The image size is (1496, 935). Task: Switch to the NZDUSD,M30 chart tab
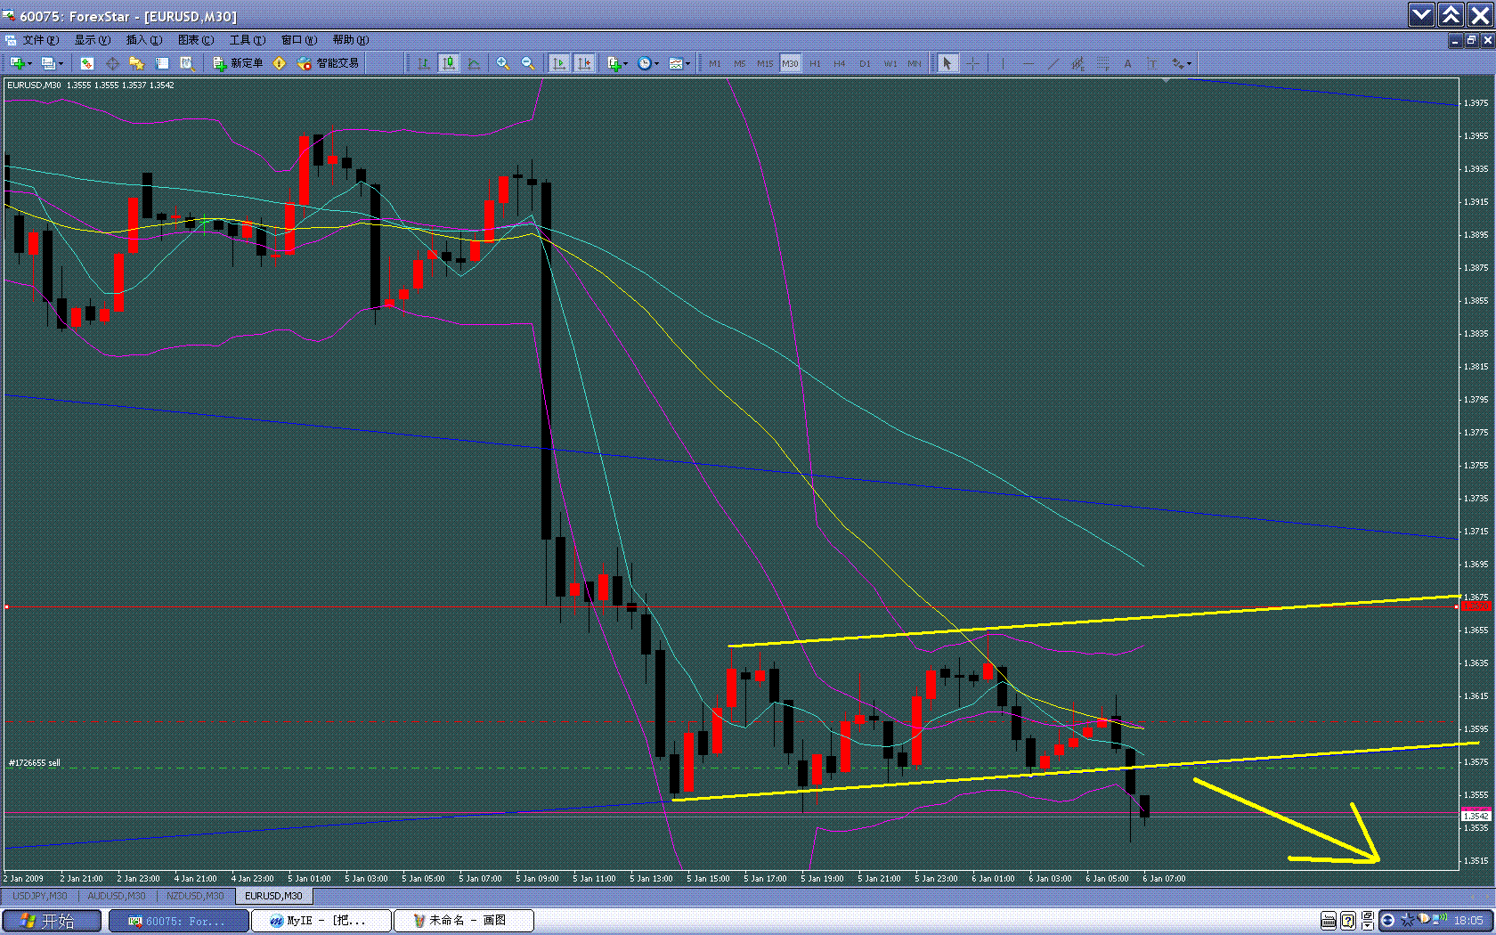point(195,896)
